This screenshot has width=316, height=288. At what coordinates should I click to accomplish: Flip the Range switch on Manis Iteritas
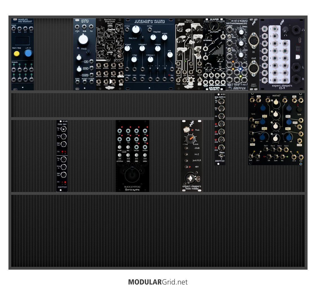(x=198, y=55)
